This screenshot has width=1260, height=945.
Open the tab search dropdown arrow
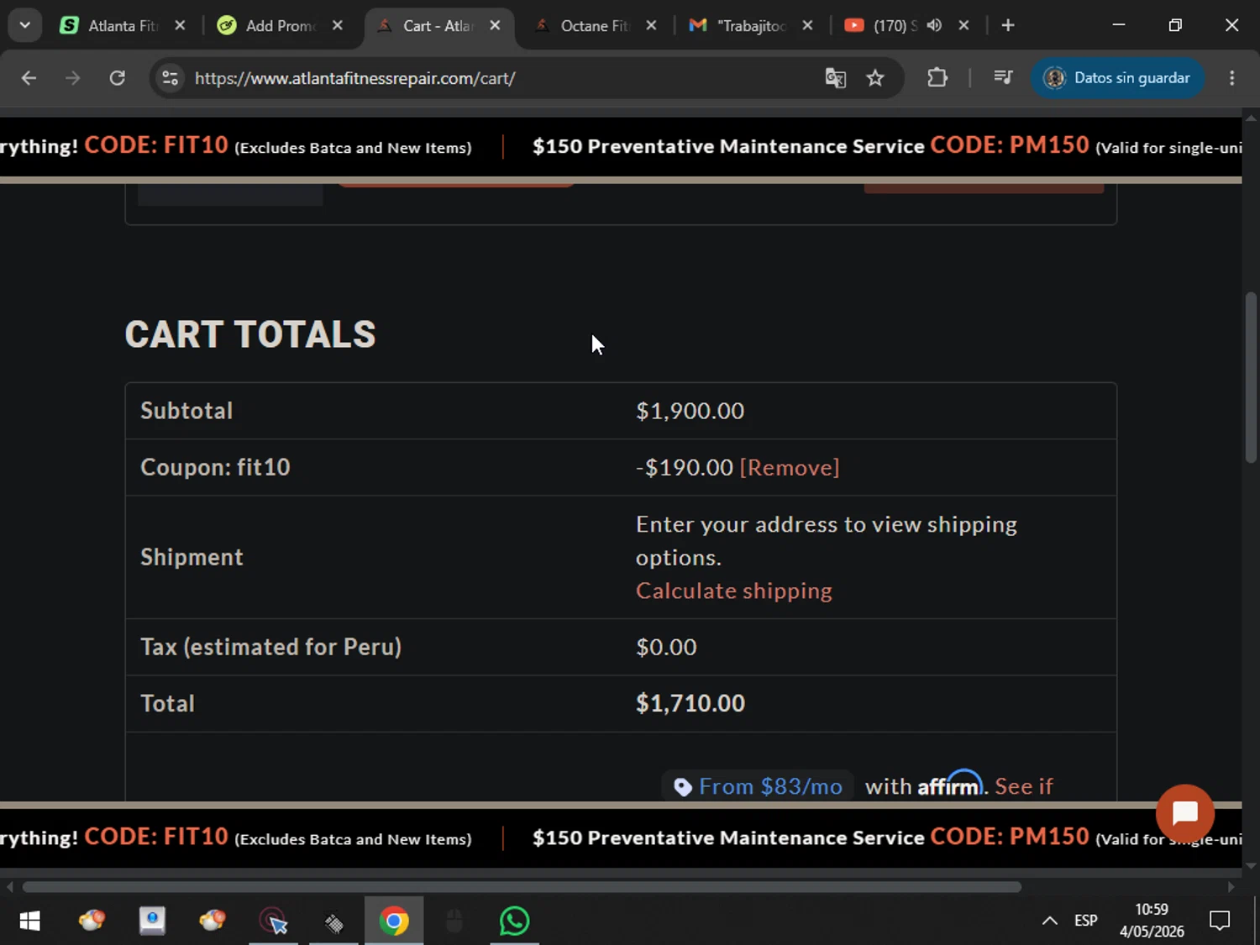point(24,25)
